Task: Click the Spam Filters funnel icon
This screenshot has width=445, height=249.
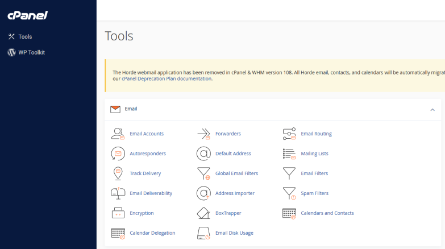Action: pos(289,193)
